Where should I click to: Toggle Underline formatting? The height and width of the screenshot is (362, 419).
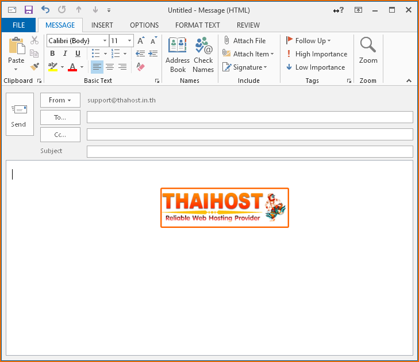(78, 54)
